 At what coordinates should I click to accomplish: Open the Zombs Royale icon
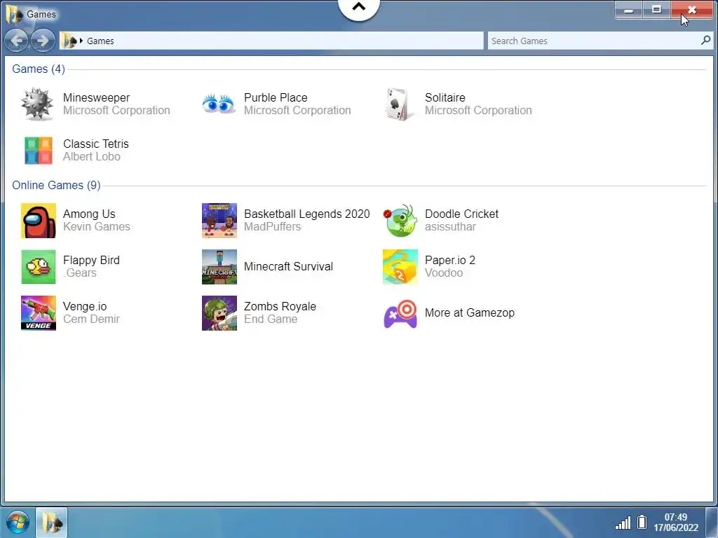coord(219,313)
